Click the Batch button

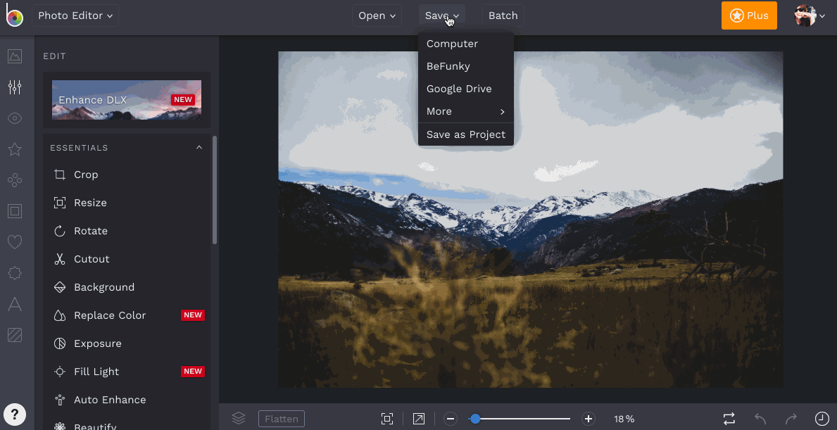coord(503,15)
